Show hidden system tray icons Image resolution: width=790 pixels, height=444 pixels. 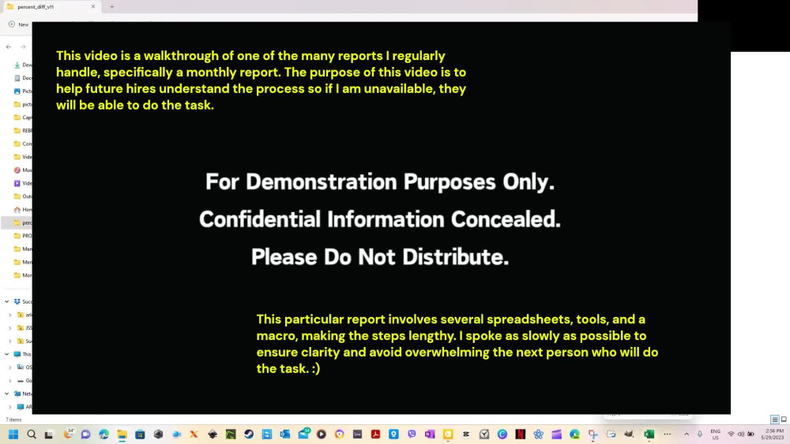pyautogui.click(x=687, y=435)
